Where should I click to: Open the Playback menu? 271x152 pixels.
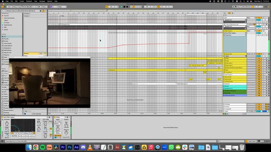click(29, 1)
